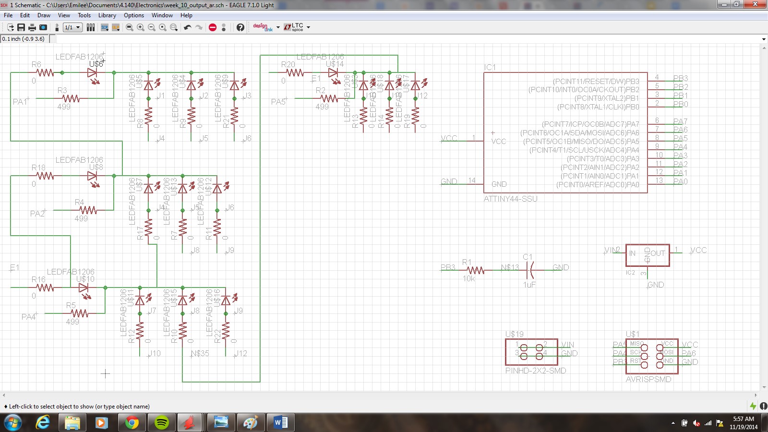Click the PA2 net label
Viewport: 768px width, 432px height.
37,214
